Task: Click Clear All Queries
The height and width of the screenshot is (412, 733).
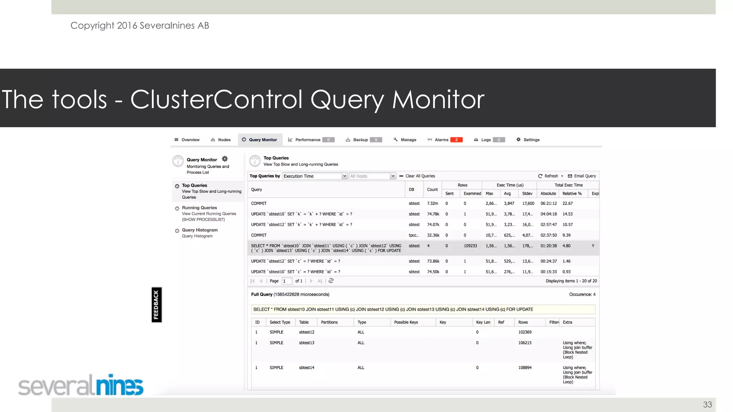Action: pyautogui.click(x=417, y=176)
